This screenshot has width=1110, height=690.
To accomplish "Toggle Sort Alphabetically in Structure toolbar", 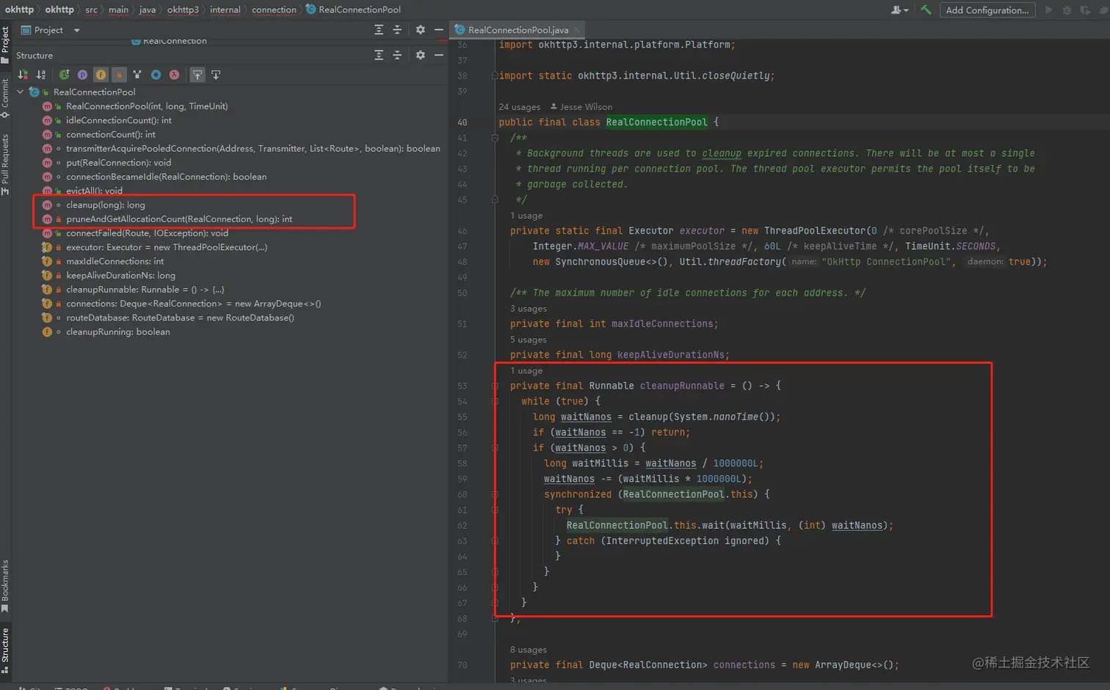I will [x=42, y=75].
